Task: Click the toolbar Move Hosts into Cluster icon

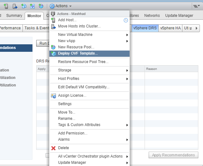Action: 15,6
